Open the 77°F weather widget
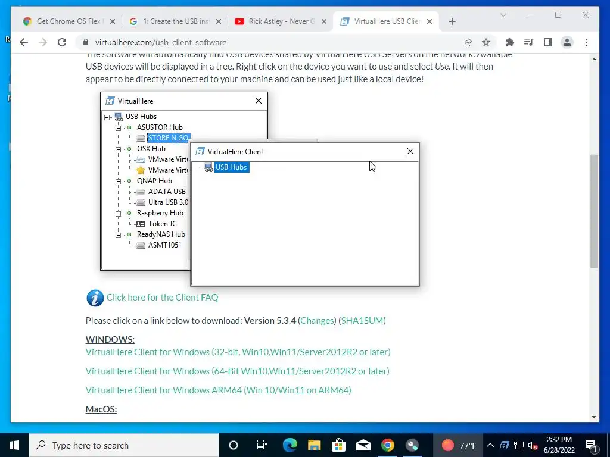Image resolution: width=610 pixels, height=457 pixels. point(459,445)
